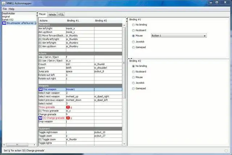Viewport: 232px width, 155px height.
Task: Select the Aim up/down maxis_y row
Action: [x=80, y=32]
